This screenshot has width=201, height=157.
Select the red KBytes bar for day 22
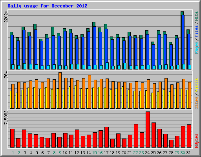[x=136, y=136]
